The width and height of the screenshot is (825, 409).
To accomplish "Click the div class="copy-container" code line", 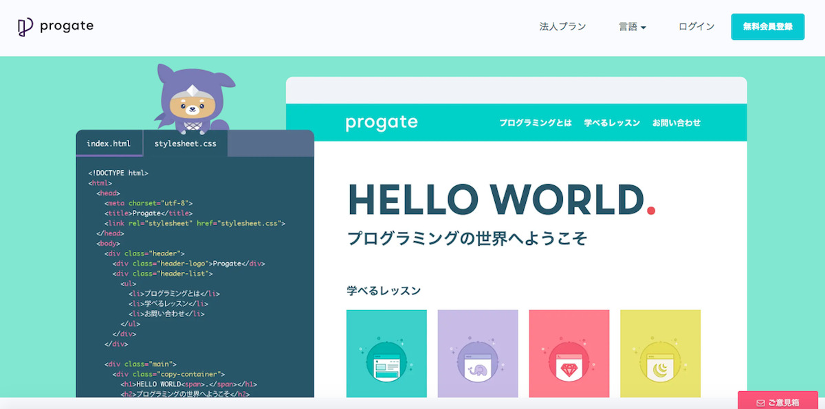I will (169, 374).
